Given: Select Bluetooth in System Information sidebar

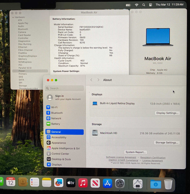Looking at the screenshot, I should [23, 29].
